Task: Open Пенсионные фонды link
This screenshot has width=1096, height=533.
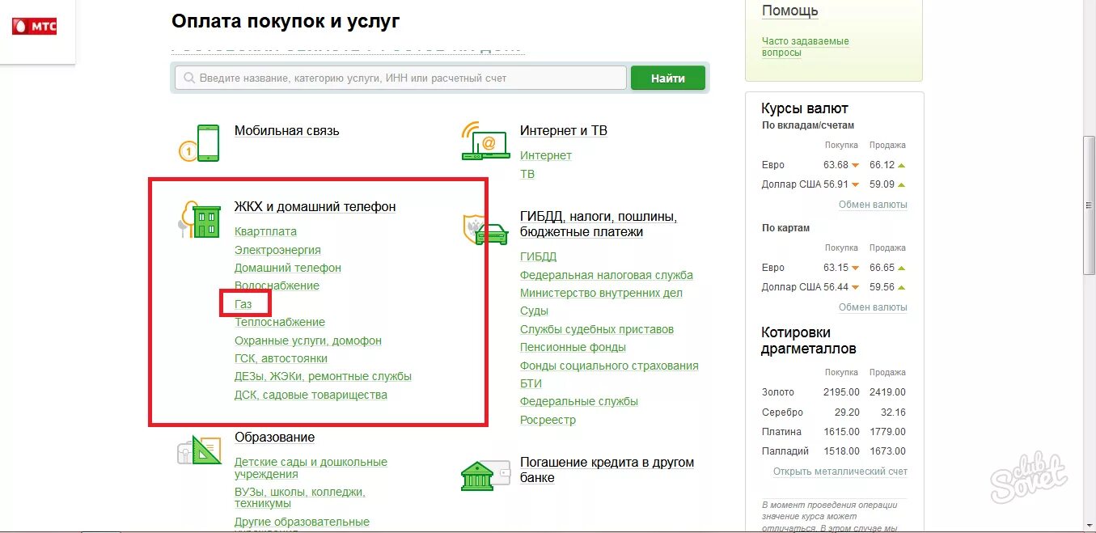Action: click(573, 347)
